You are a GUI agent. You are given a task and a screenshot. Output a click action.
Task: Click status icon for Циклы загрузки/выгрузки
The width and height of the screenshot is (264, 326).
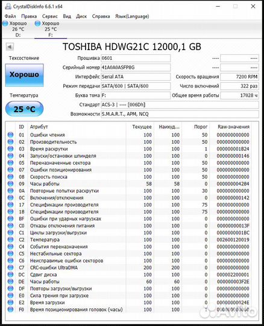coord(10,232)
